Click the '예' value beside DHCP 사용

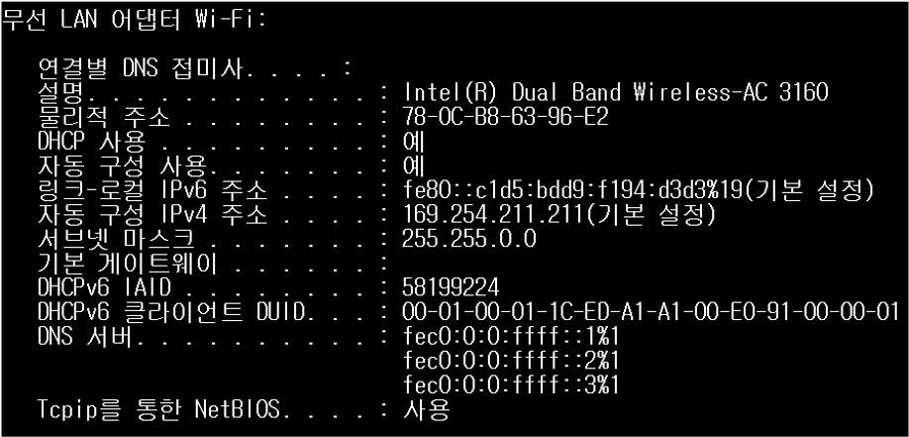coord(412,142)
